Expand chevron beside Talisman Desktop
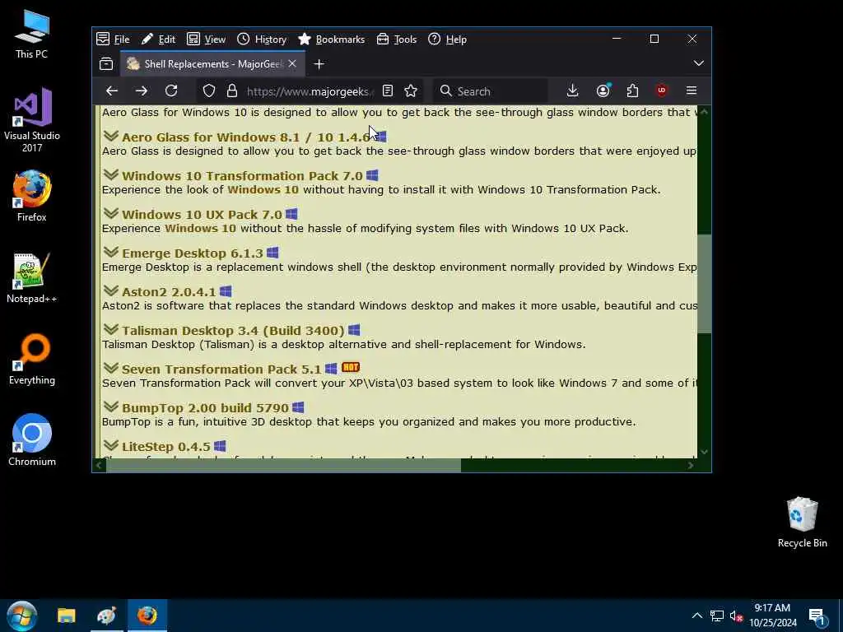 [x=111, y=329]
